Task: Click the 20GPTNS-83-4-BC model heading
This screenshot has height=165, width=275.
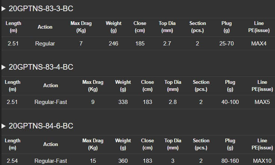Action: click(41, 67)
